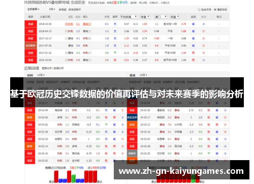The image size is (254, 184).
Task: Click the 英超 badge for 曼城's 19-03-10 match
Action: click(x=132, y=132)
